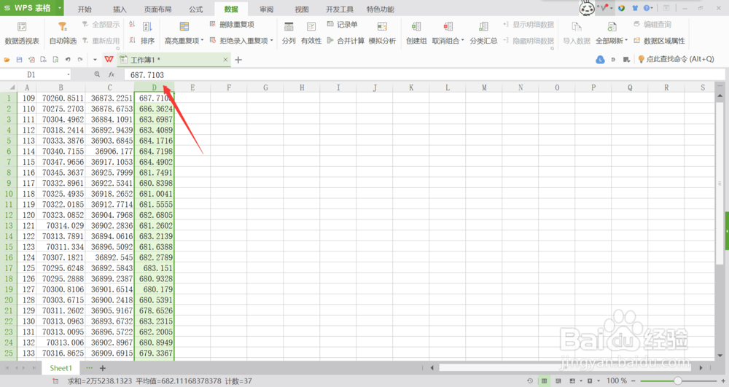Viewport: 729px width, 387px height.
Task: Open the sheet list ellipsis button
Action: (89, 368)
